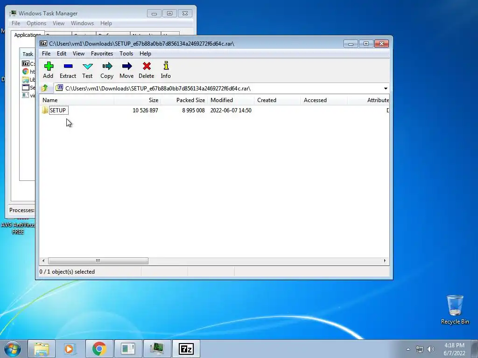Image resolution: width=478 pixels, height=358 pixels.
Task: Go up one folder level icon
Action: click(x=45, y=88)
